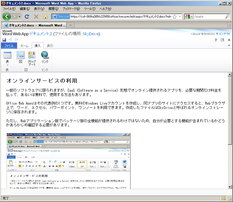Click the embedded screenshot image in document
Screen dimensions: 233x202
pos(68,161)
